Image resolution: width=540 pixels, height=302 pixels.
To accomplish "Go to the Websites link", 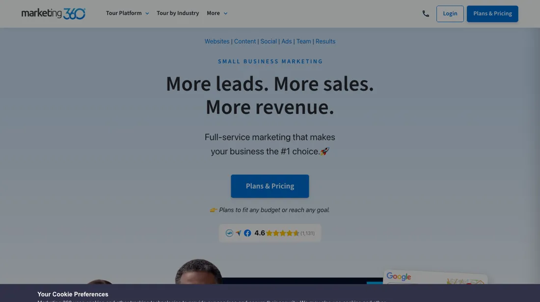I will [x=217, y=41].
